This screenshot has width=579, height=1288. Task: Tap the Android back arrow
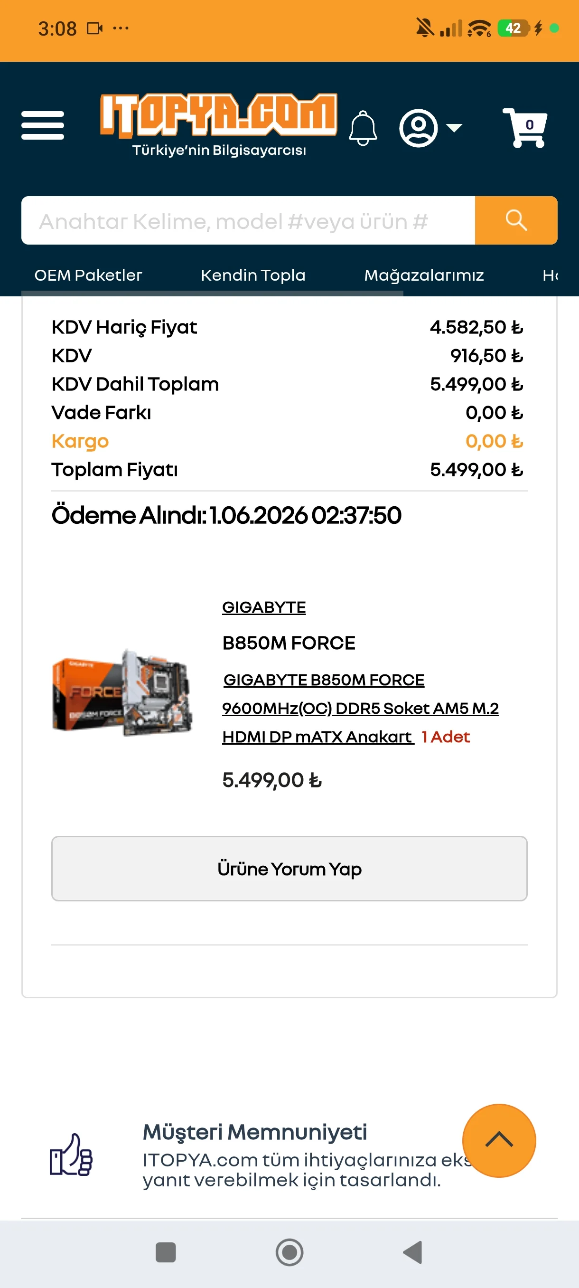pyautogui.click(x=412, y=1252)
